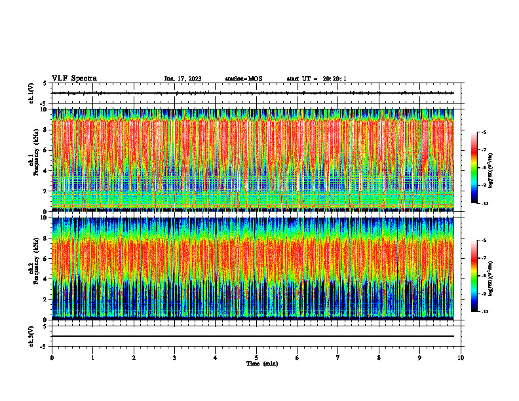Image resolution: width=519 pixels, height=401 pixels.
Task: Click the "Time (min)" x-axis label
Action: [262, 364]
